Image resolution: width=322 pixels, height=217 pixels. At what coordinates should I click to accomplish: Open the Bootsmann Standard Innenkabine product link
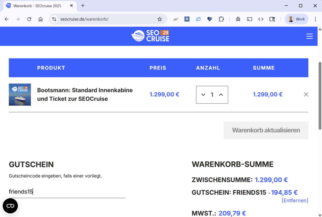pos(85,94)
